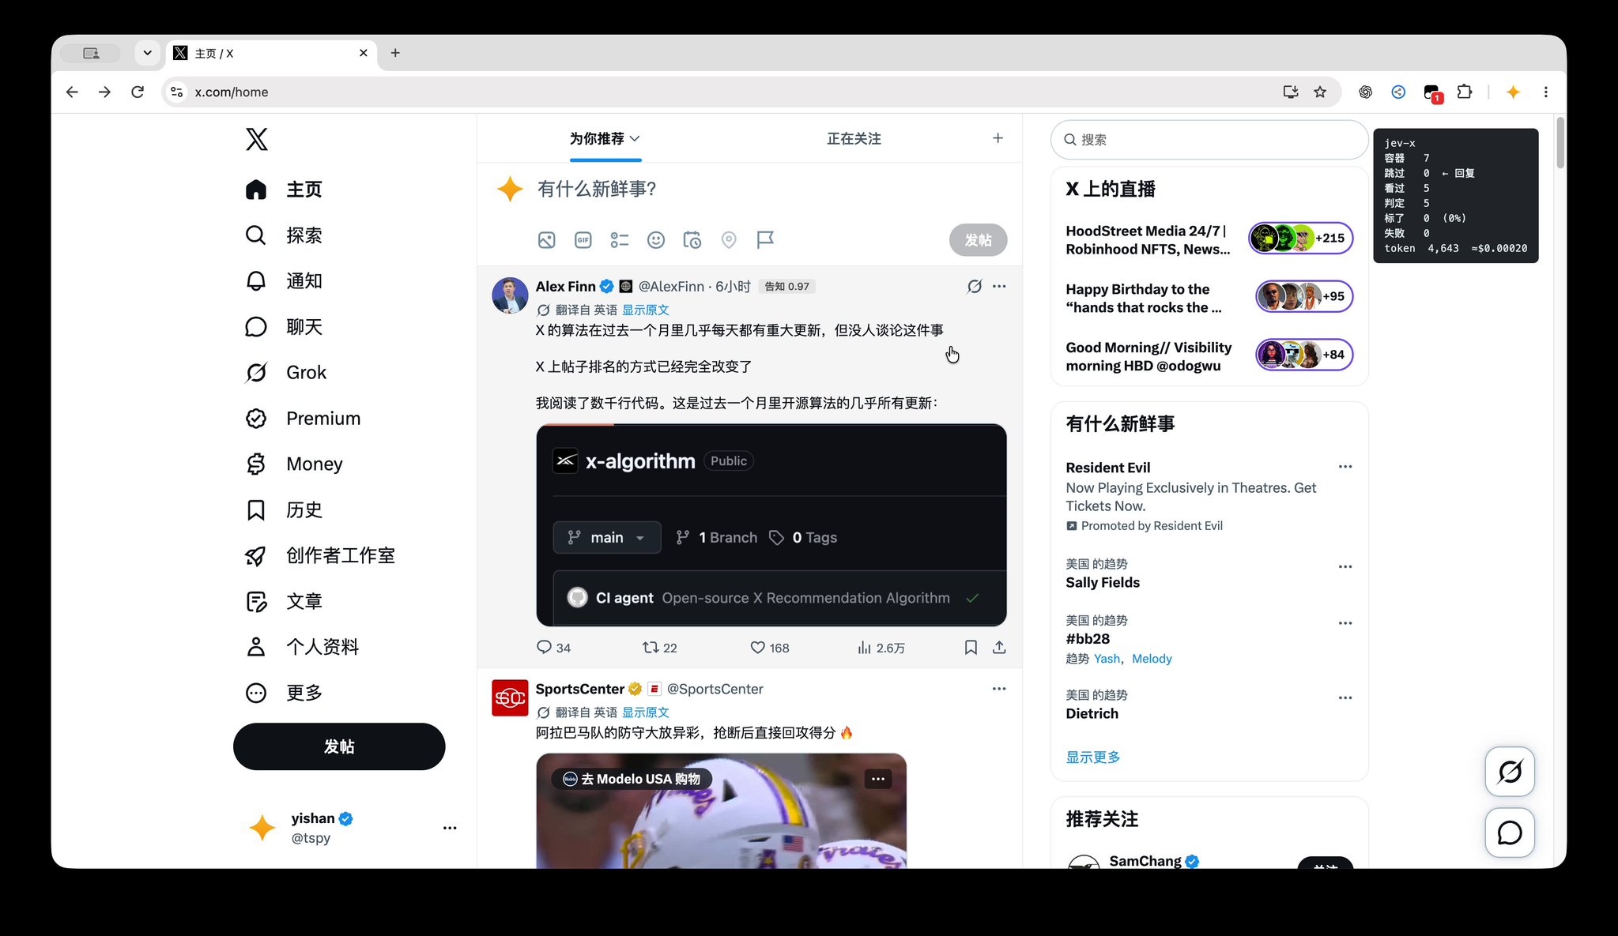Open options for Dietrich trend
This screenshot has width=1618, height=936.
point(1345,698)
